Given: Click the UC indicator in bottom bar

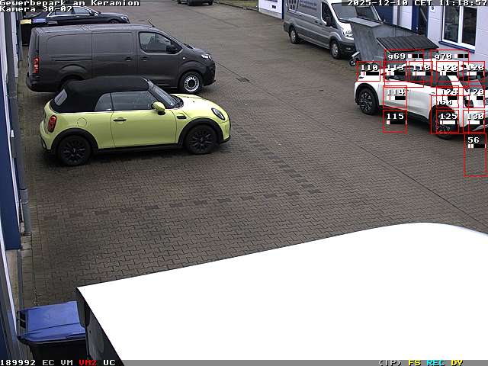Looking at the screenshot, I should coord(109,362).
